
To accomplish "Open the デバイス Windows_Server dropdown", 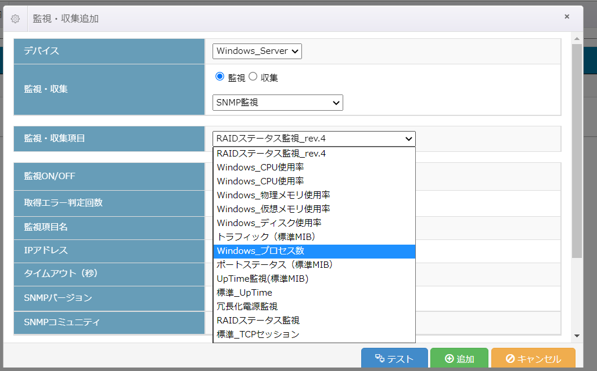I will (x=257, y=51).
